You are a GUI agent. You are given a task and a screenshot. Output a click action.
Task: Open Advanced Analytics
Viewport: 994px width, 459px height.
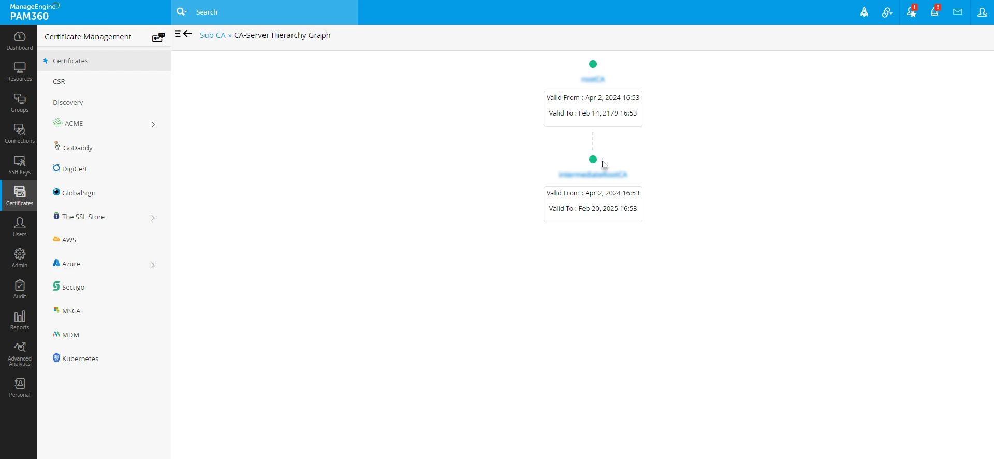click(19, 354)
